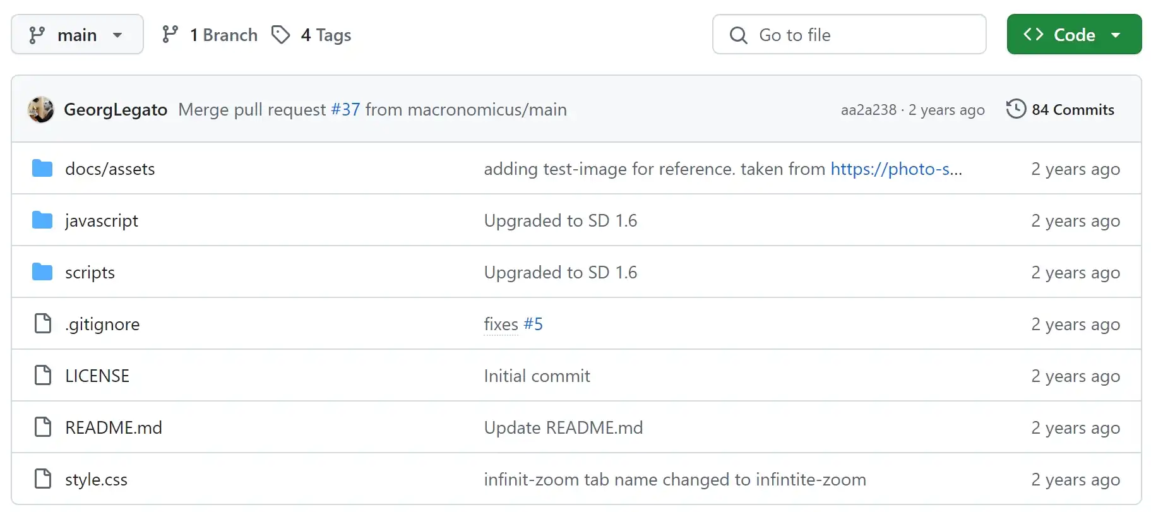Open the style.css file

[x=96, y=479]
